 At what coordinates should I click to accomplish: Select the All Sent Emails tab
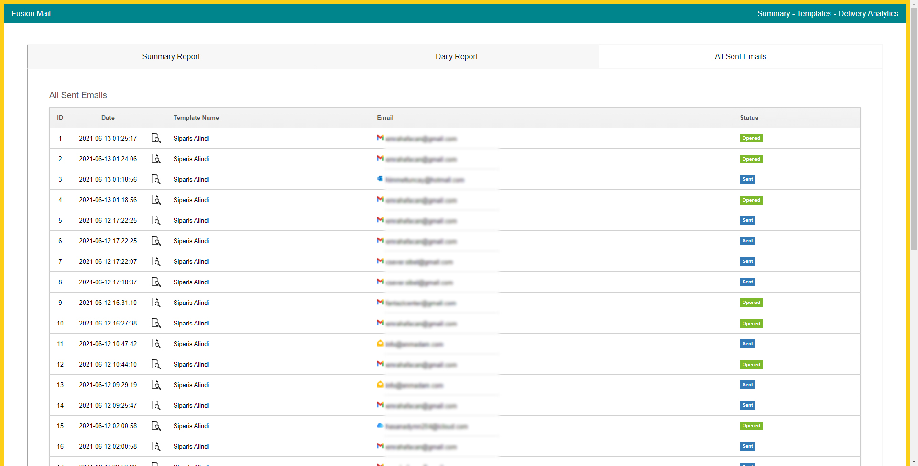pyautogui.click(x=741, y=57)
